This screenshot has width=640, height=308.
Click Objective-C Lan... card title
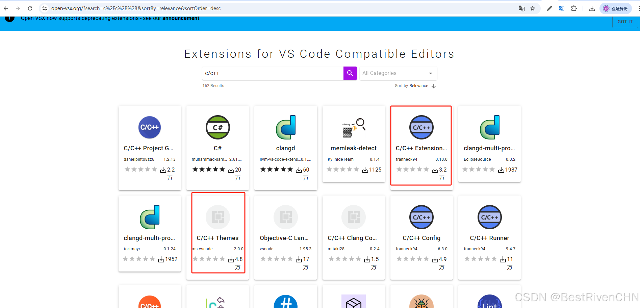[284, 238]
